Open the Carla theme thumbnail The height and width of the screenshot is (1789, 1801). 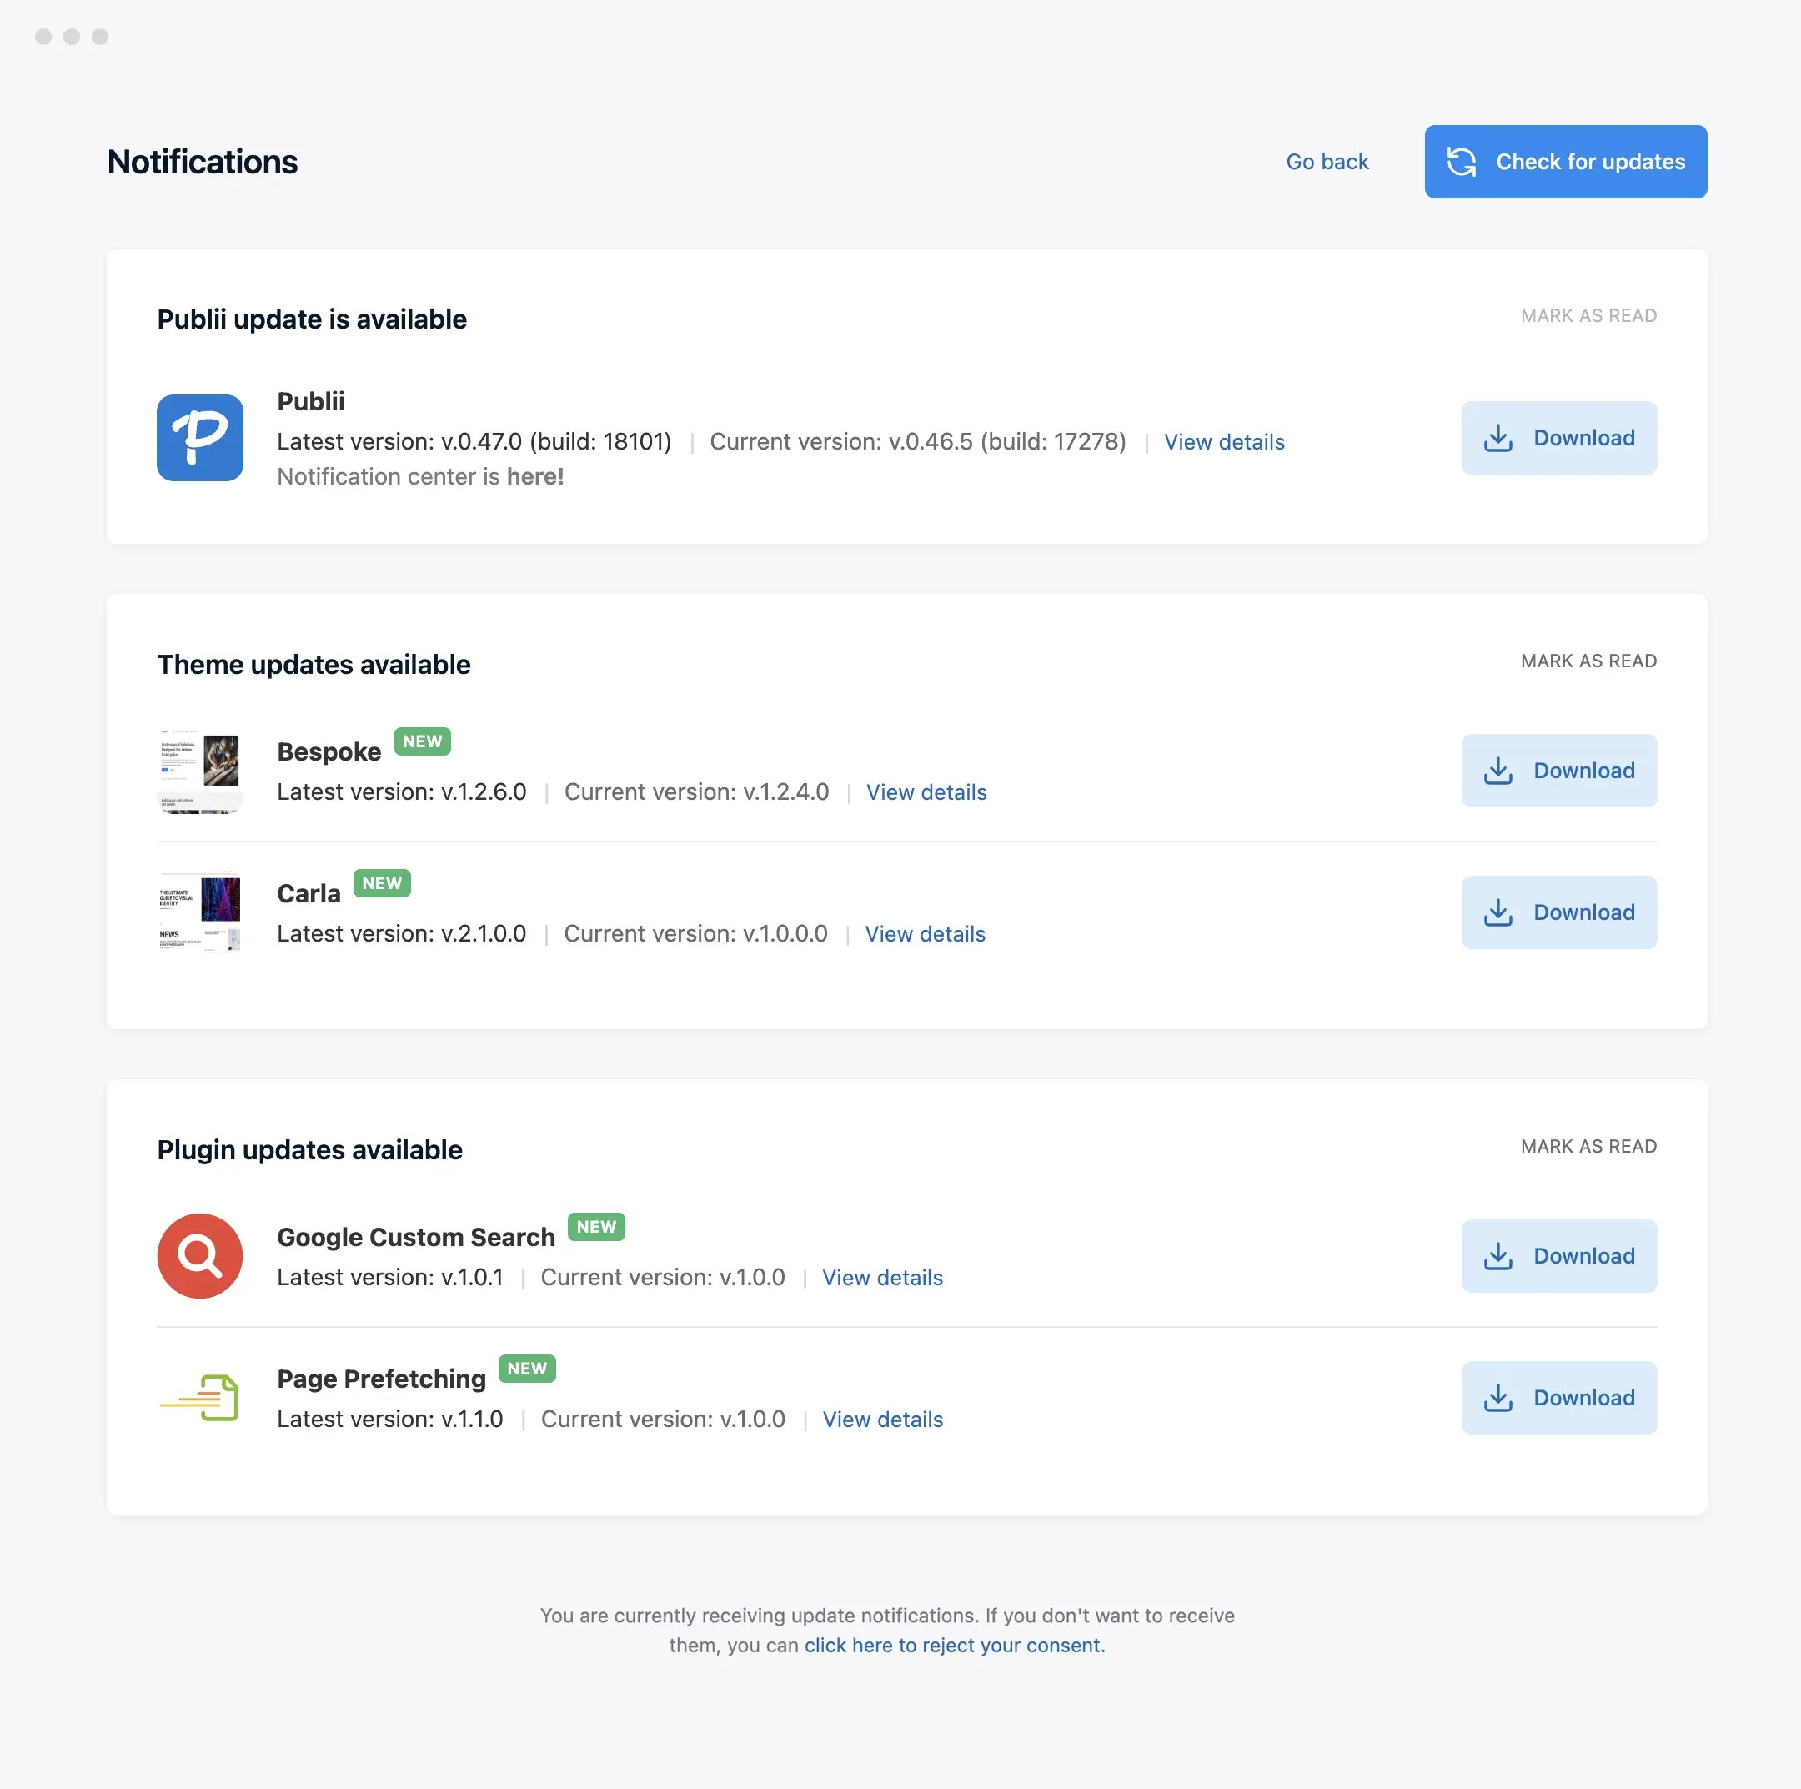click(199, 912)
